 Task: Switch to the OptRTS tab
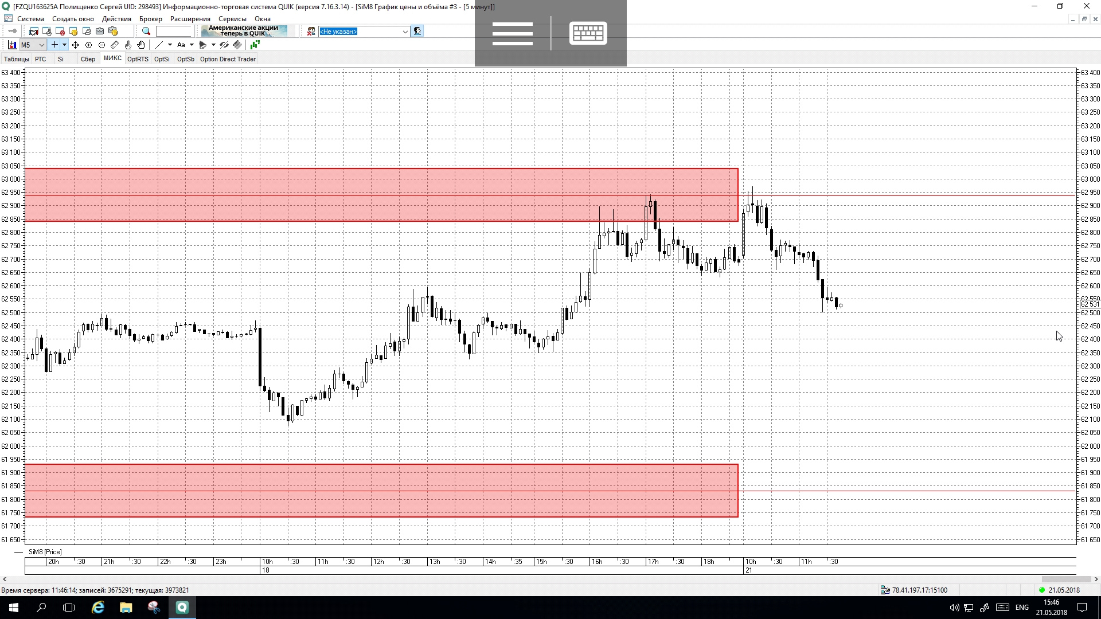pyautogui.click(x=138, y=59)
